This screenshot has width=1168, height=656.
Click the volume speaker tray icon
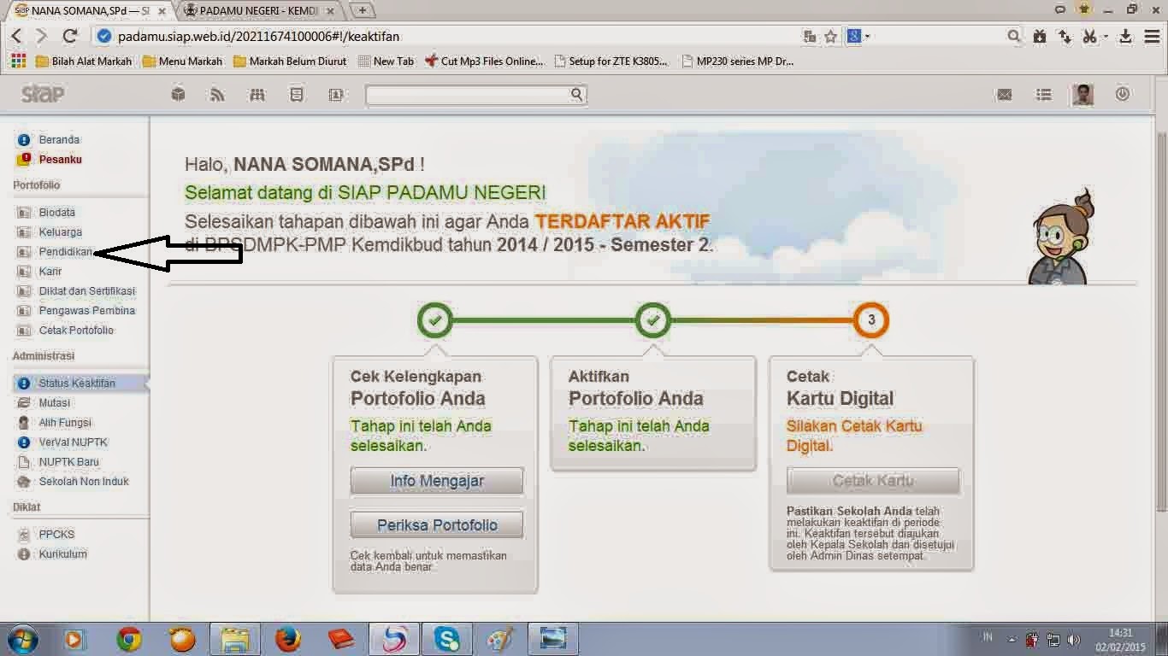[x=1073, y=640]
